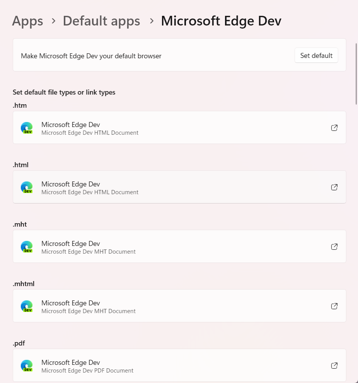Select the .htm file type entry
This screenshot has height=383, width=358.
point(179,128)
